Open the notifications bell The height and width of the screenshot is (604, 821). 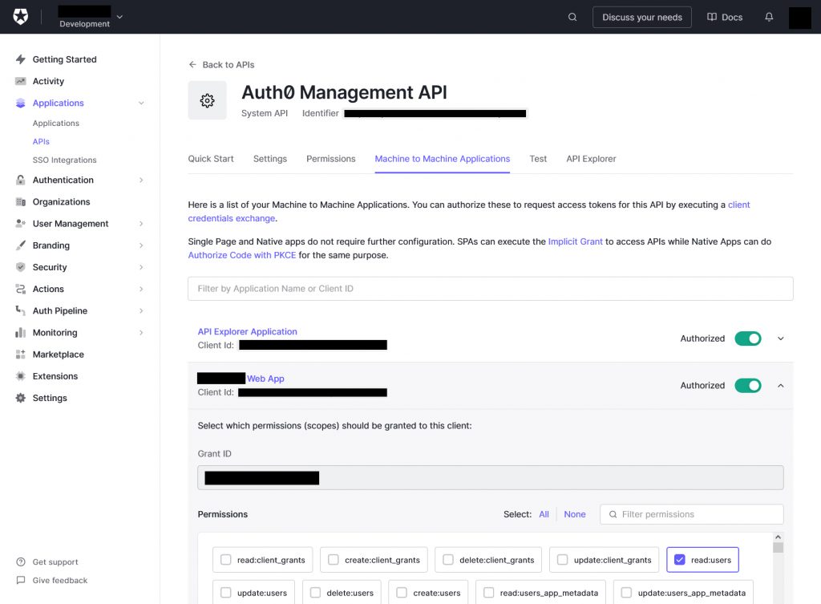click(x=769, y=18)
